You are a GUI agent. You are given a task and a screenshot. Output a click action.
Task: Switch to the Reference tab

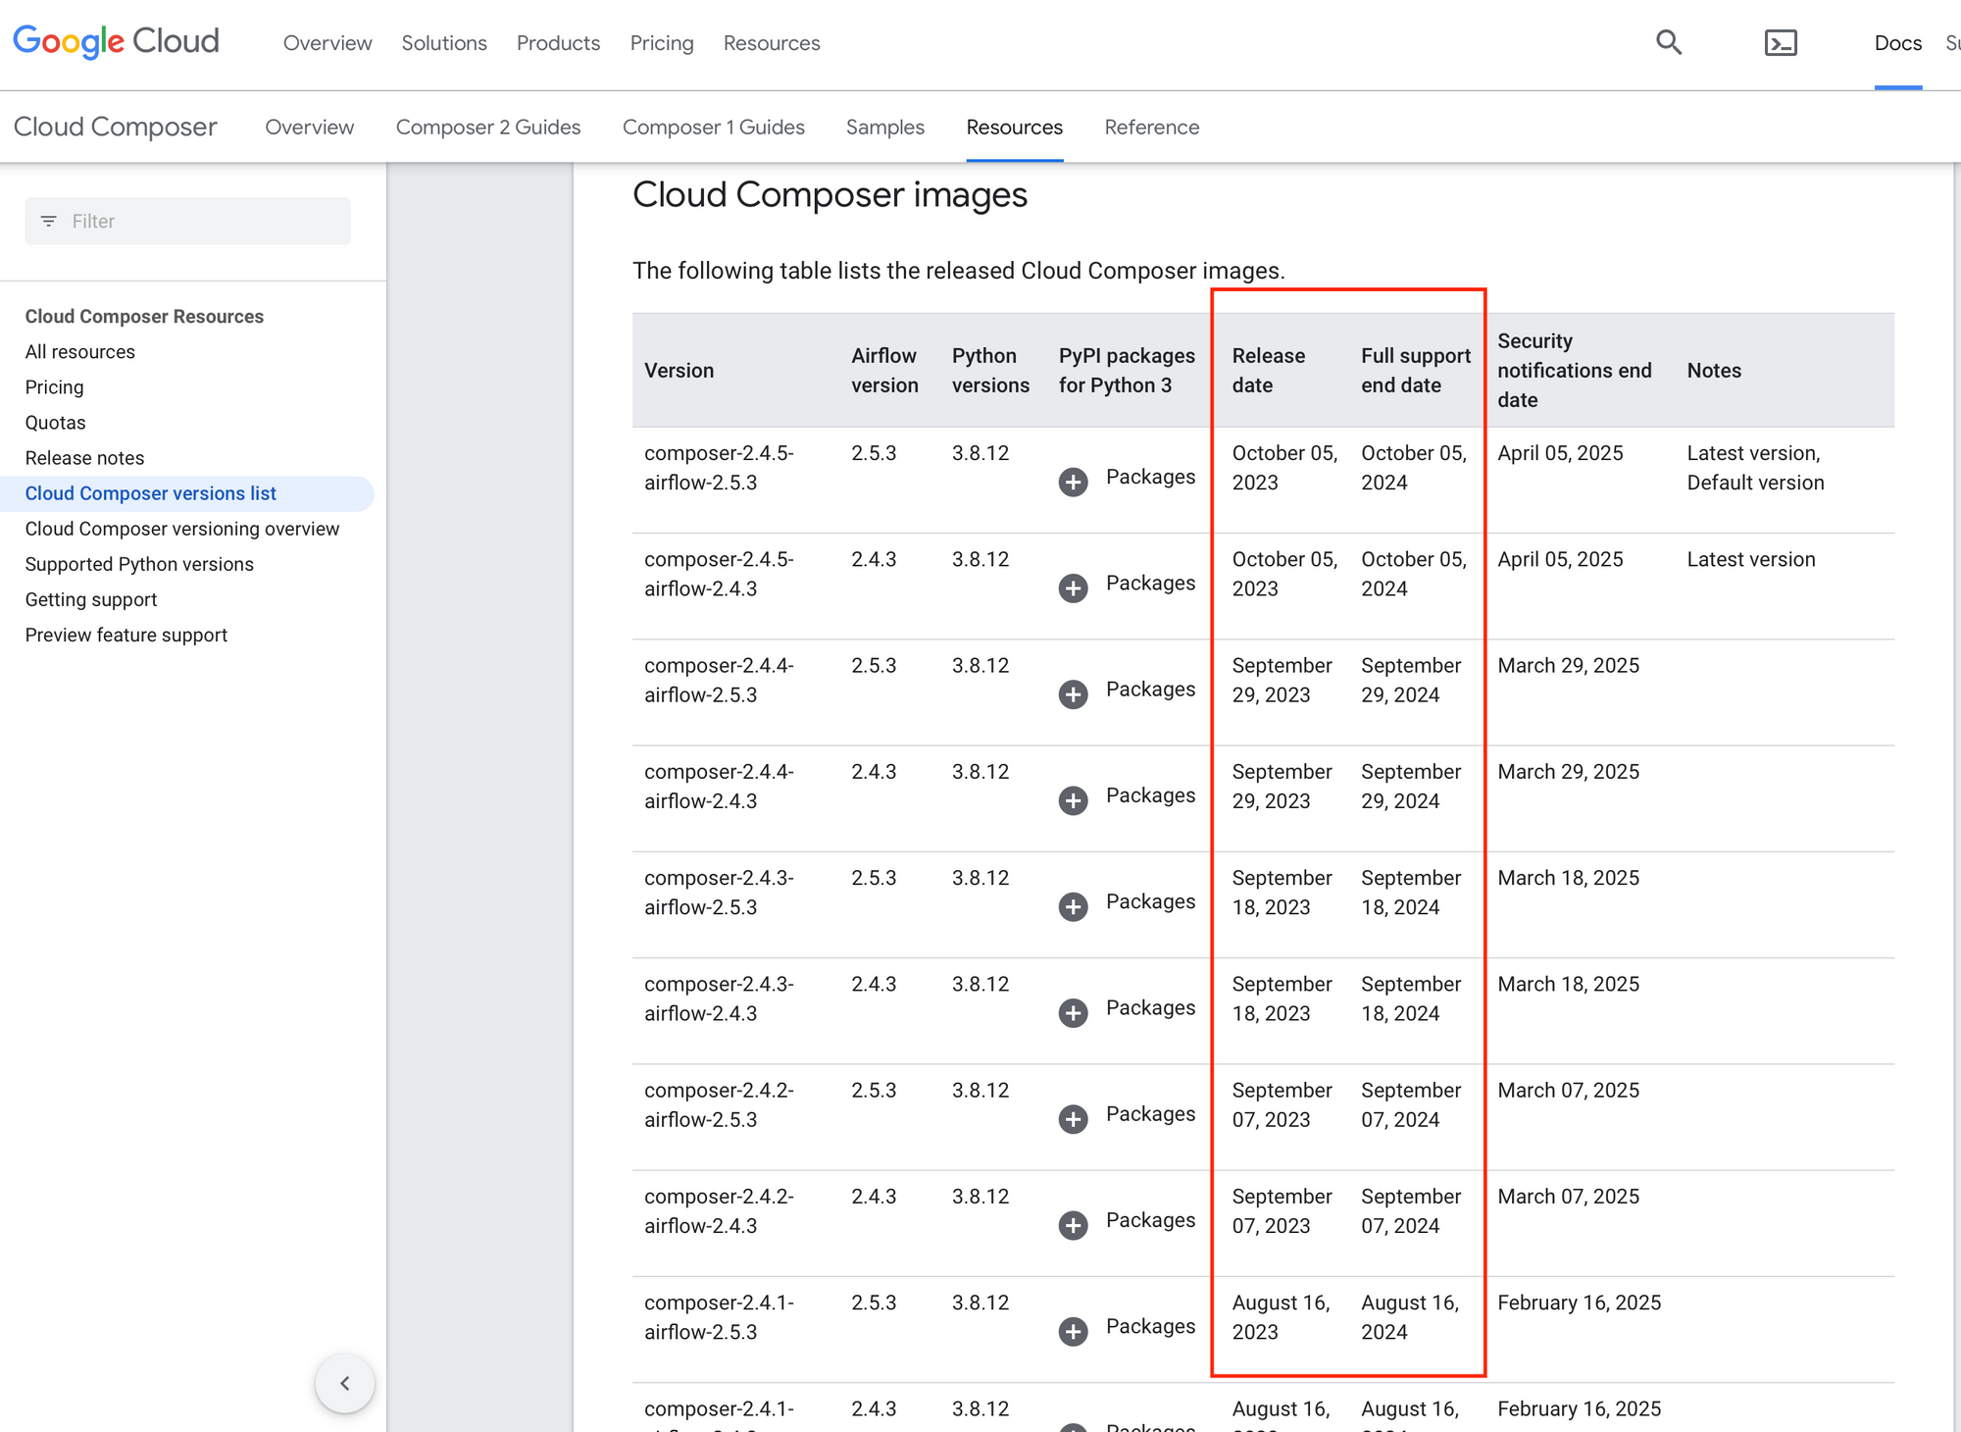(1151, 128)
